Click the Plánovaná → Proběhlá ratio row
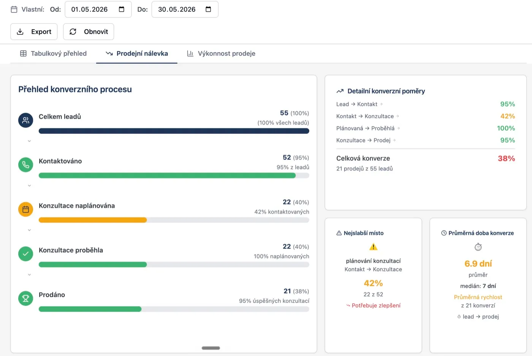The height and width of the screenshot is (356, 532). tap(426, 129)
